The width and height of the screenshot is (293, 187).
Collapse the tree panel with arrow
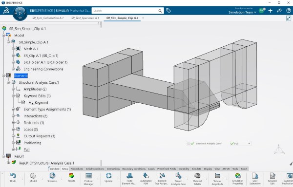(98, 23)
